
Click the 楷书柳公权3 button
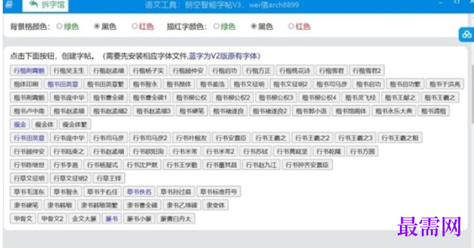click(276, 97)
